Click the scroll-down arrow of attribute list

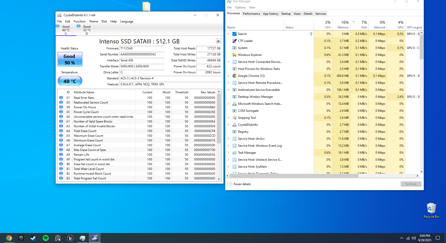[219, 179]
